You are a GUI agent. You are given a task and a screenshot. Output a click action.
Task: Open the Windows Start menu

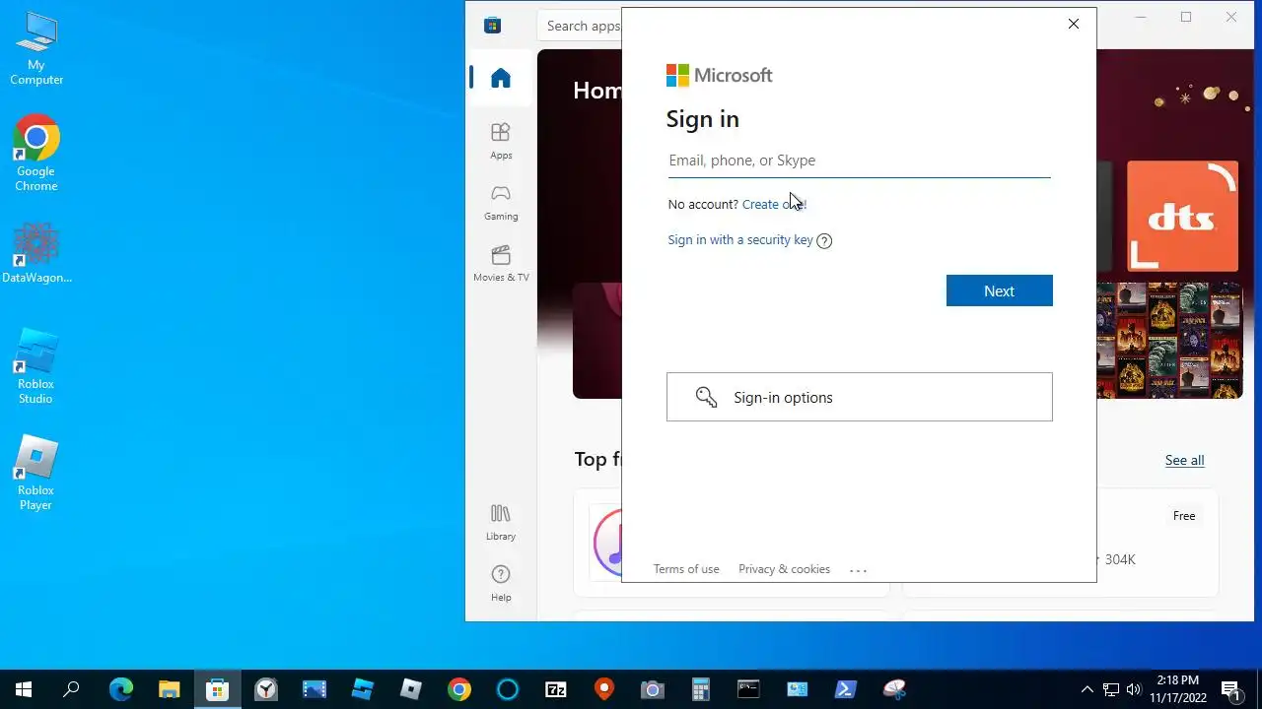pos(24,689)
